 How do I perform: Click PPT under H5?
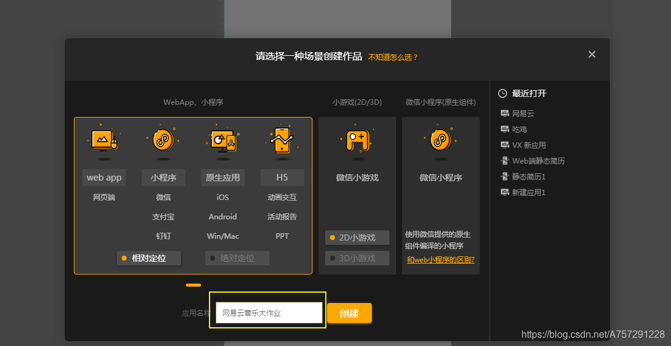point(282,236)
